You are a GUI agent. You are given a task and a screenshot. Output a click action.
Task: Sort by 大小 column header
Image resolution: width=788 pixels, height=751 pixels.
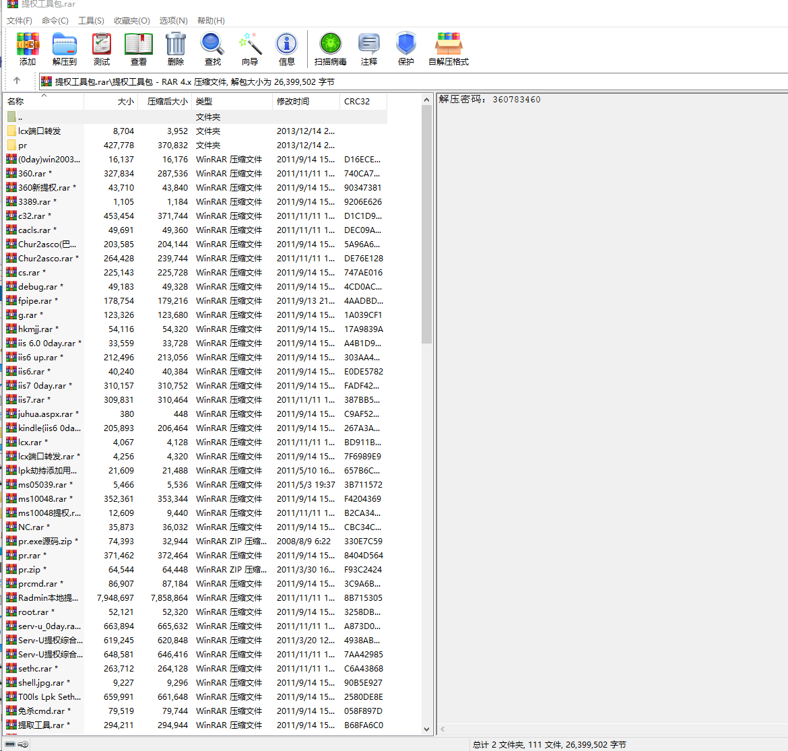111,102
